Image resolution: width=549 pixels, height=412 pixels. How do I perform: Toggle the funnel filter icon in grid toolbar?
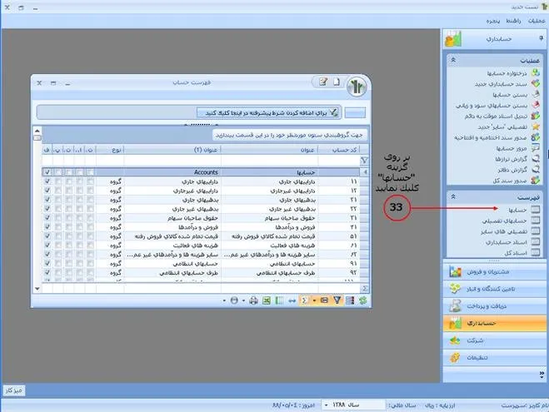[337, 300]
